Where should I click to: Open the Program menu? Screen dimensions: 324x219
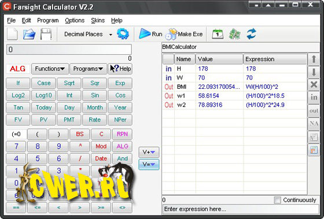click(47, 20)
